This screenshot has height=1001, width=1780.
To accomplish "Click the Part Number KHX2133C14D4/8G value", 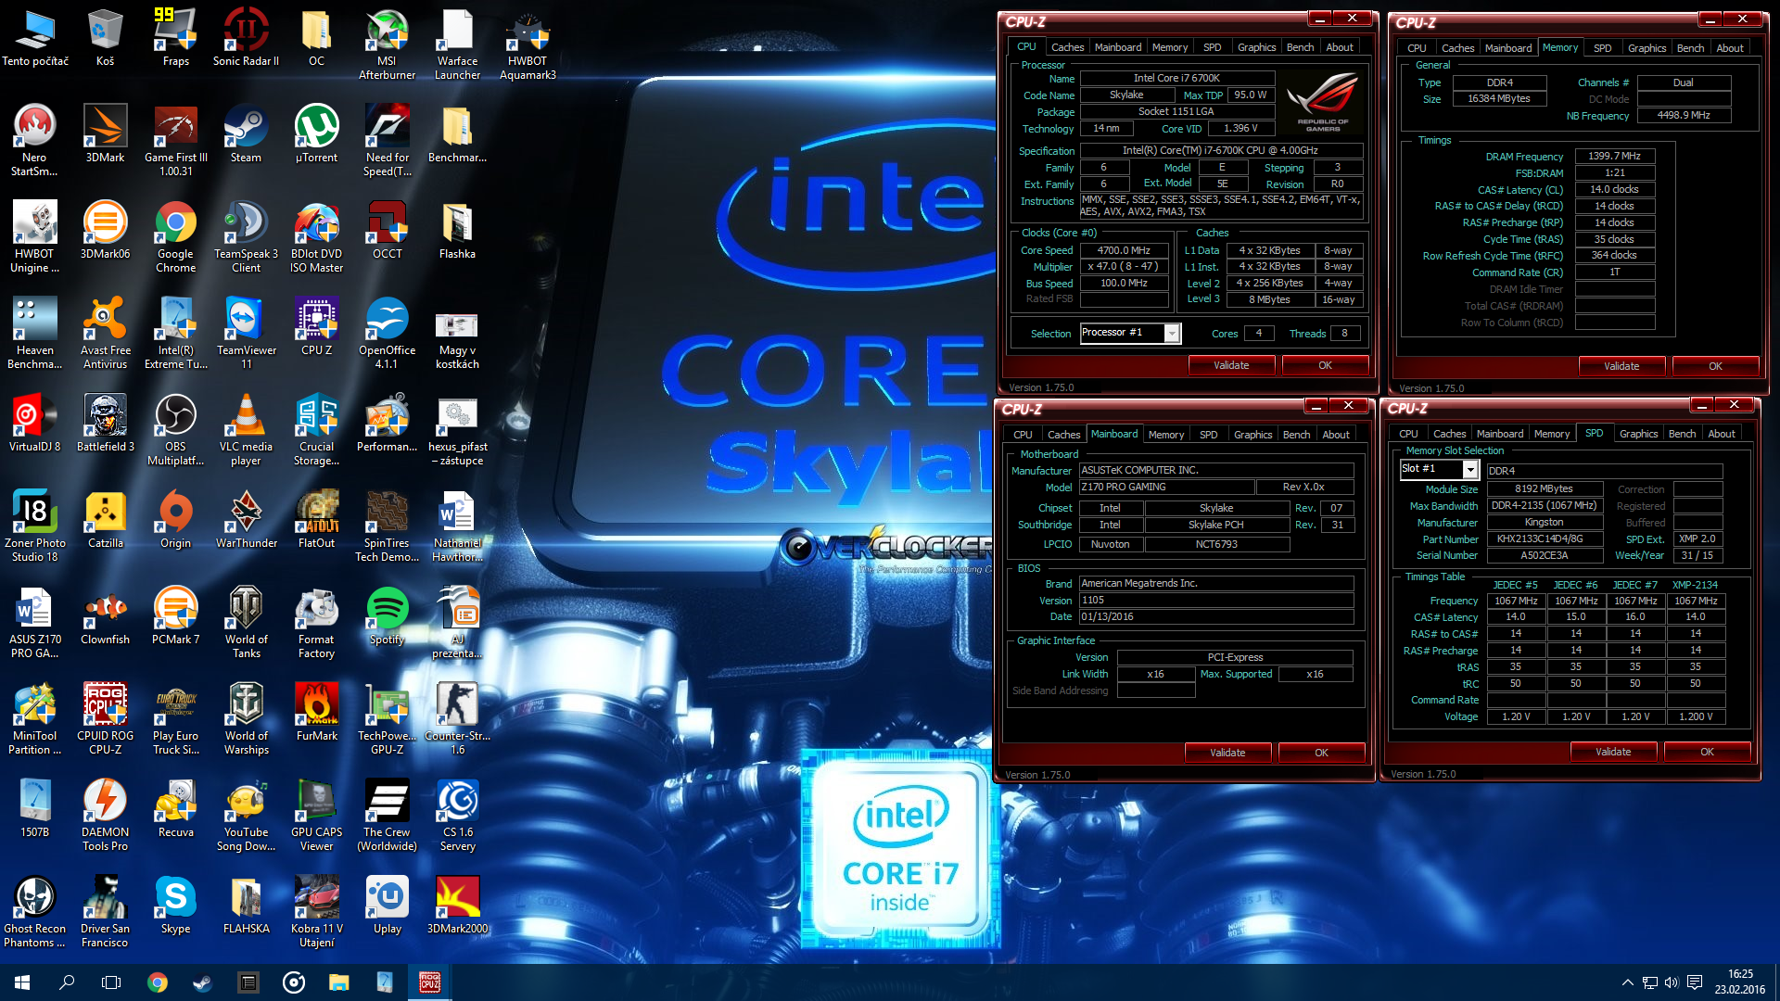I will 1544,539.
